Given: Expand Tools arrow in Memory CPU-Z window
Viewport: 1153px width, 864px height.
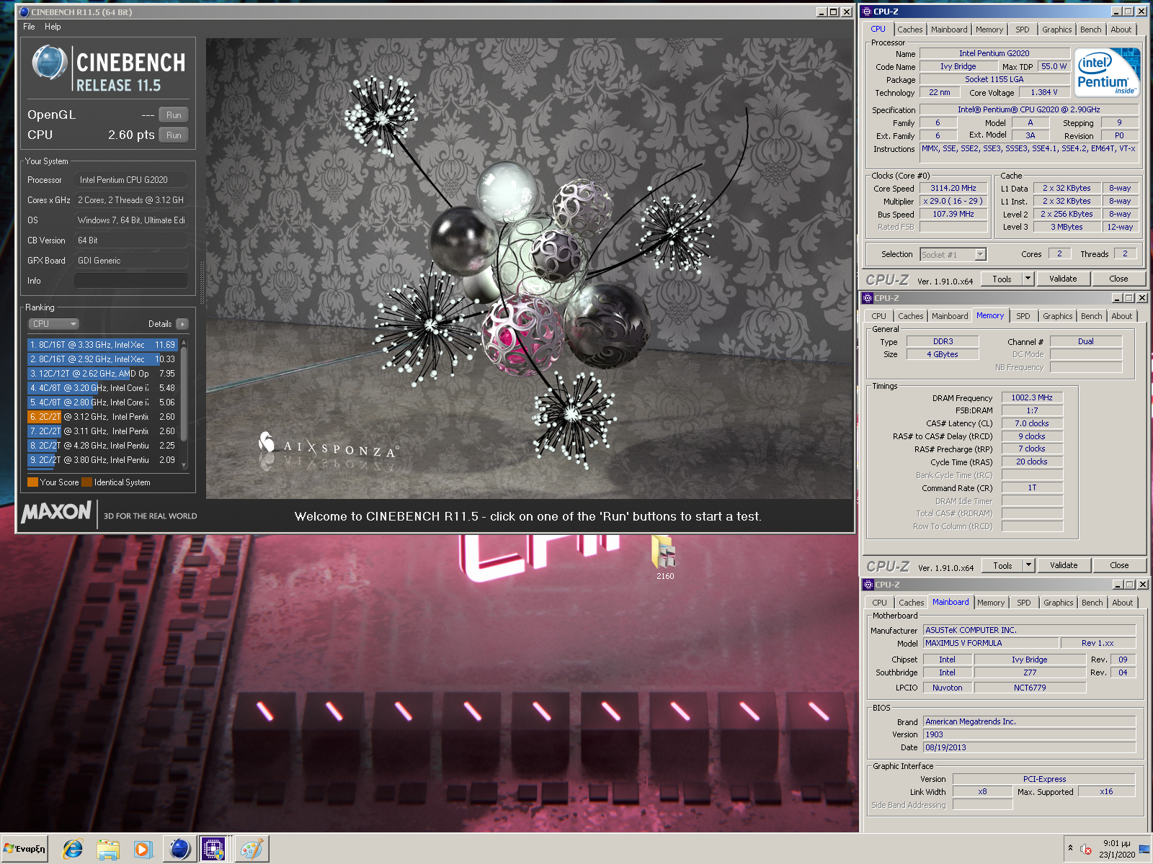Looking at the screenshot, I should click(x=1029, y=566).
